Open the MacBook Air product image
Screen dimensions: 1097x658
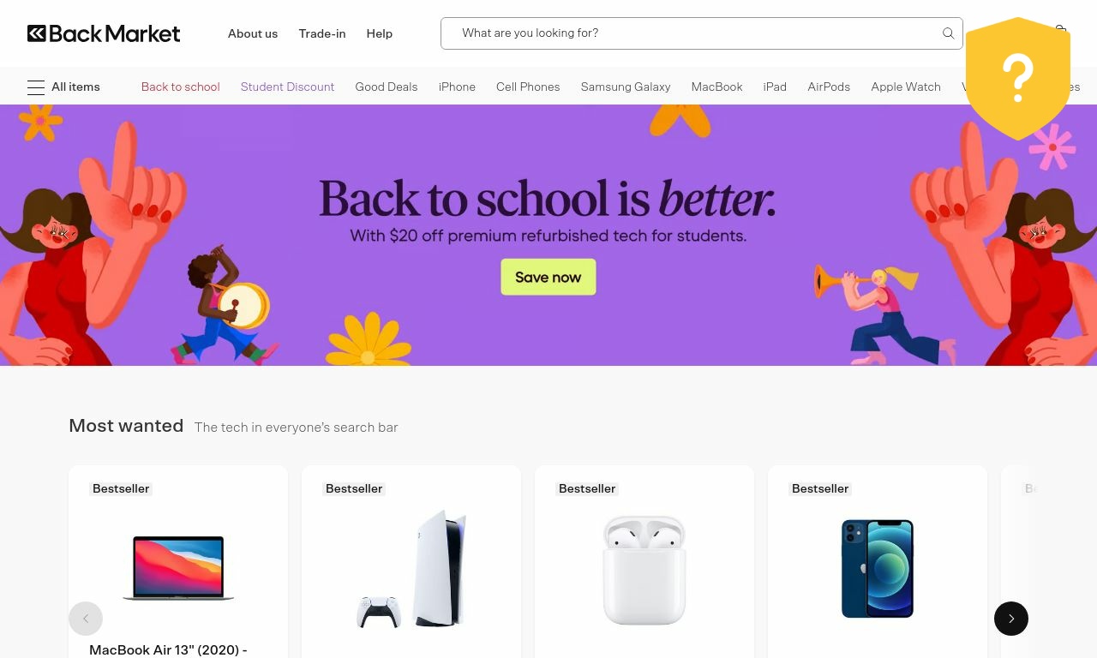coord(178,568)
